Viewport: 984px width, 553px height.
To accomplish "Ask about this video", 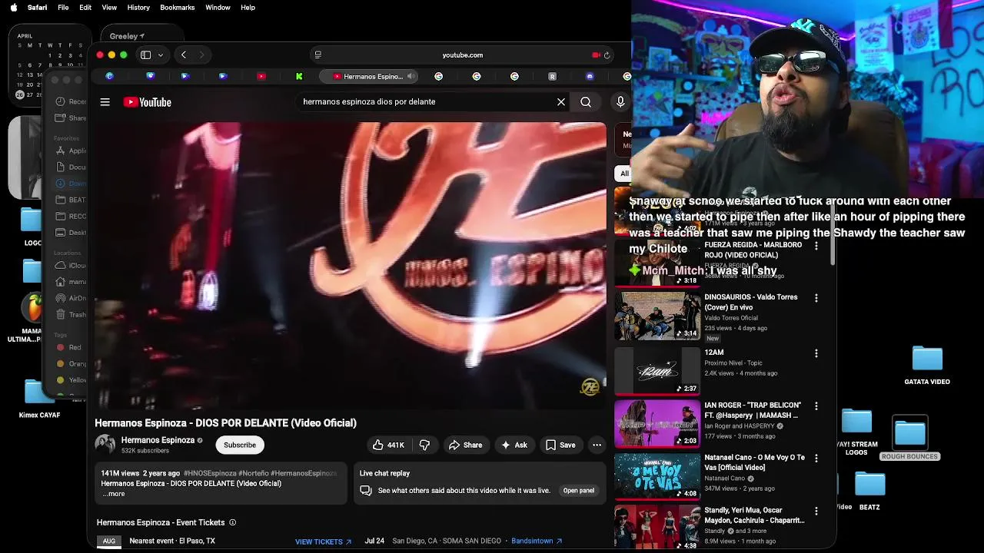I will (x=514, y=445).
